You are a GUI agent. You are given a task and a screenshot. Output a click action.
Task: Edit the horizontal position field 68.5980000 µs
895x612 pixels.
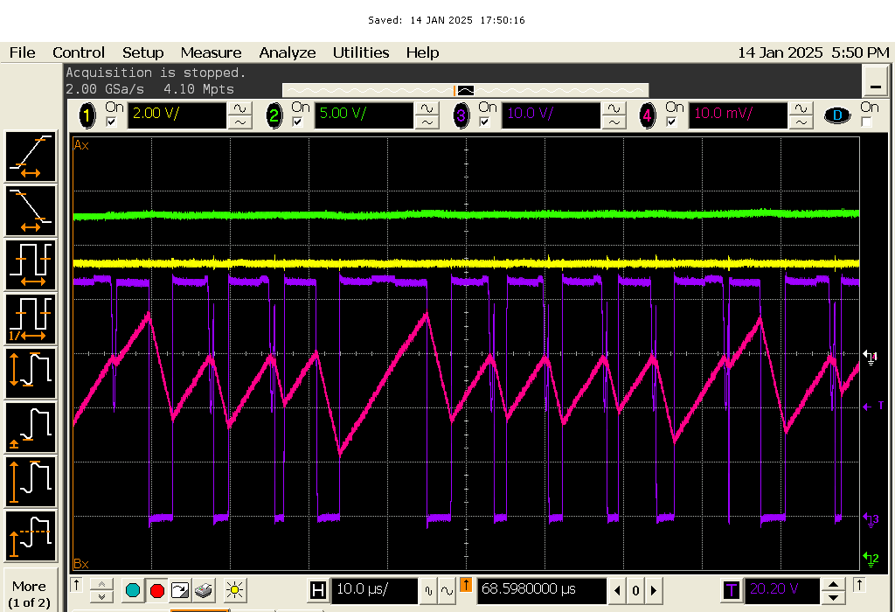[x=542, y=590]
